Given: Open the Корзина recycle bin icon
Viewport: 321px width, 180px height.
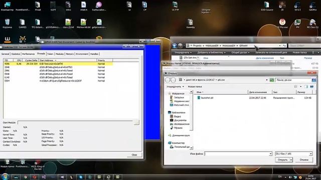Looking at the screenshot, I should pyautogui.click(x=8, y=23).
